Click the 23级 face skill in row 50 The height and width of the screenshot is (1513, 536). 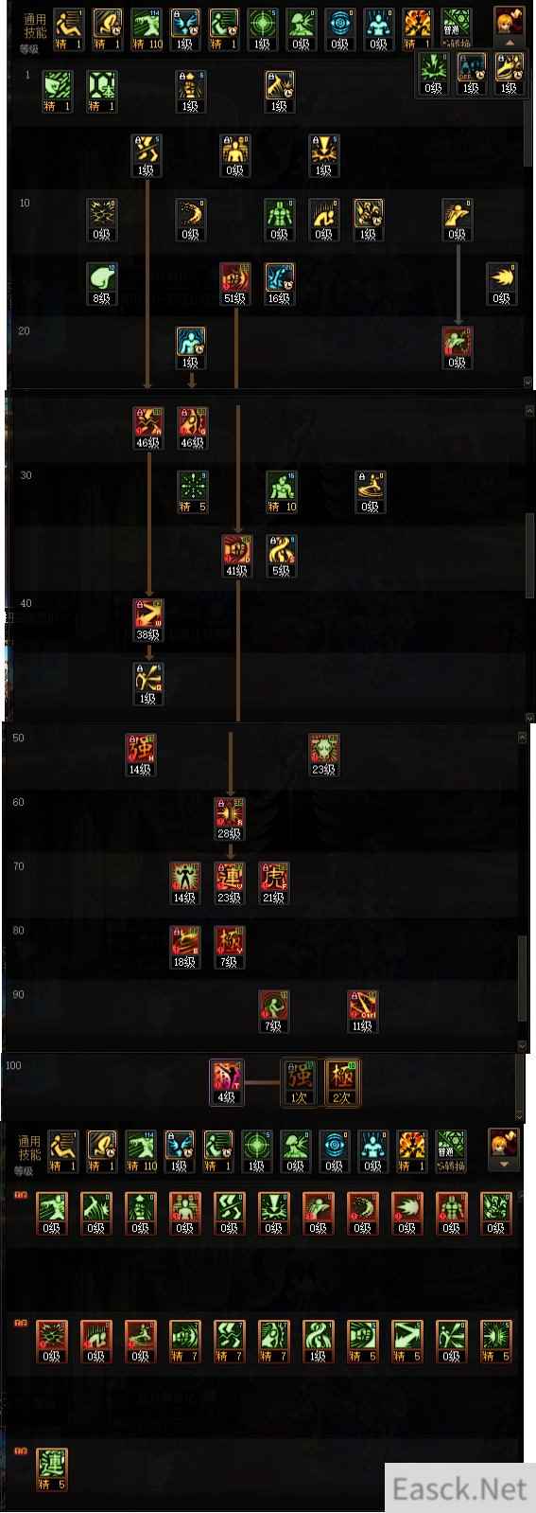(324, 755)
